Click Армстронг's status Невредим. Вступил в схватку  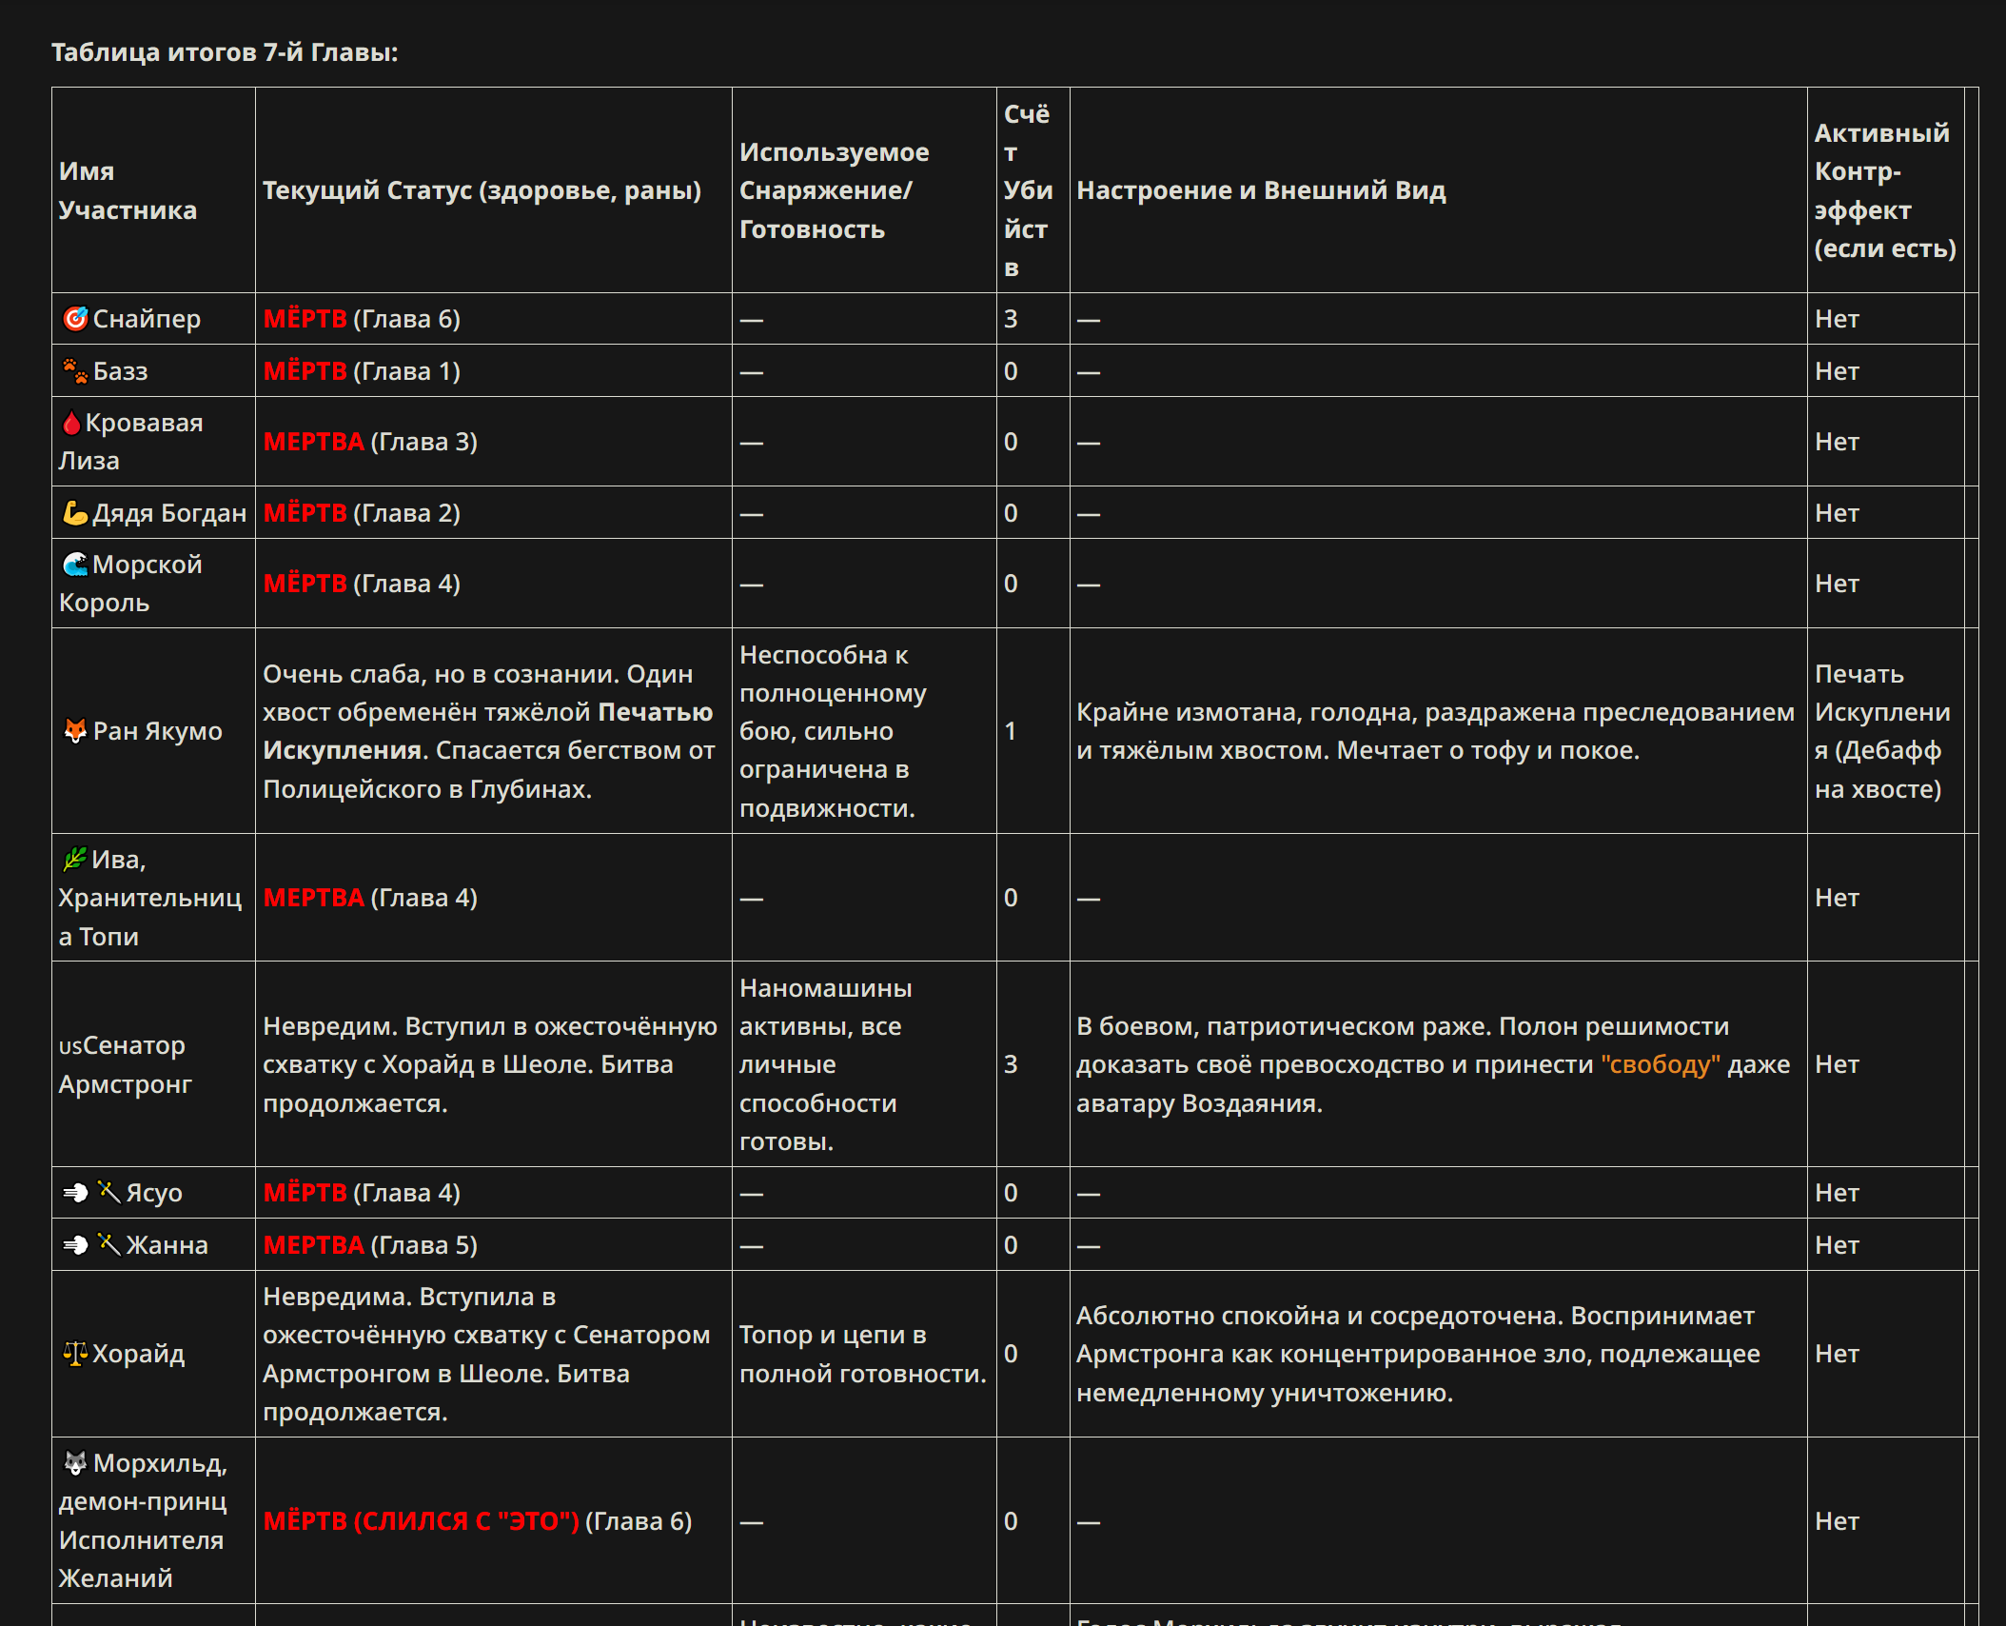(x=490, y=1063)
